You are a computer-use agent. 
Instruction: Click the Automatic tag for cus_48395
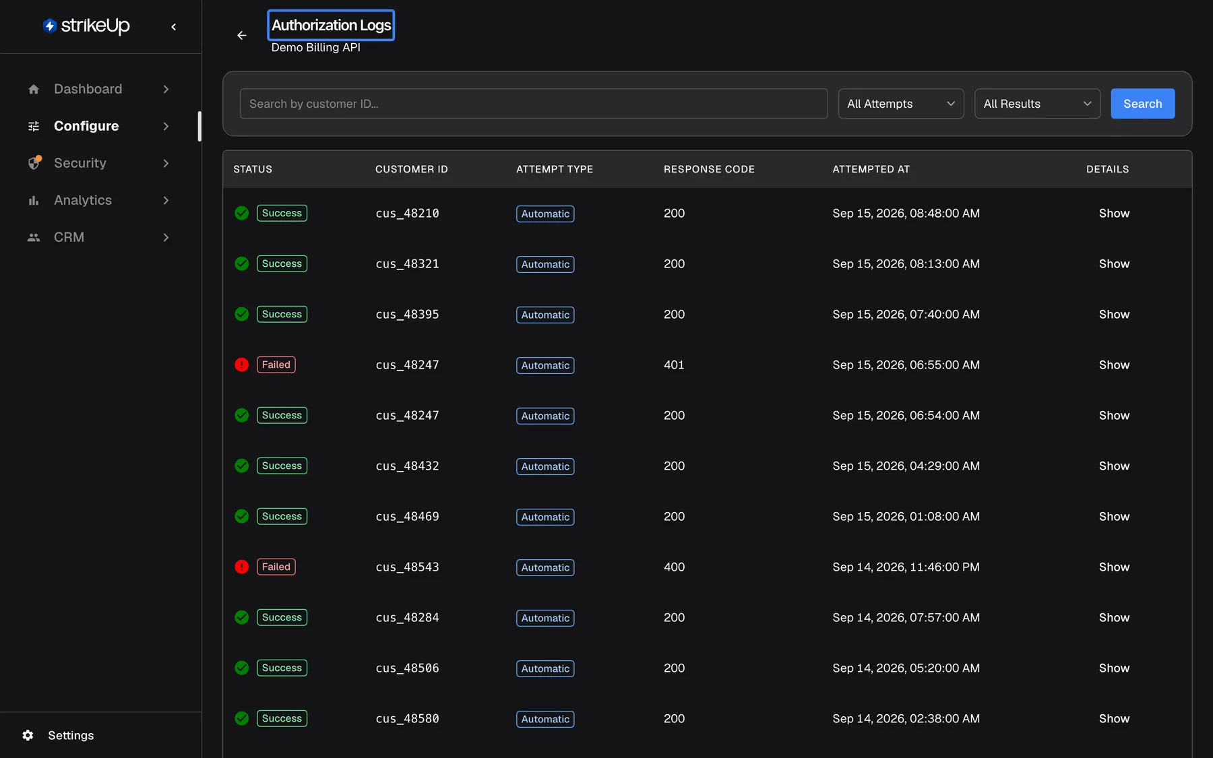click(545, 315)
